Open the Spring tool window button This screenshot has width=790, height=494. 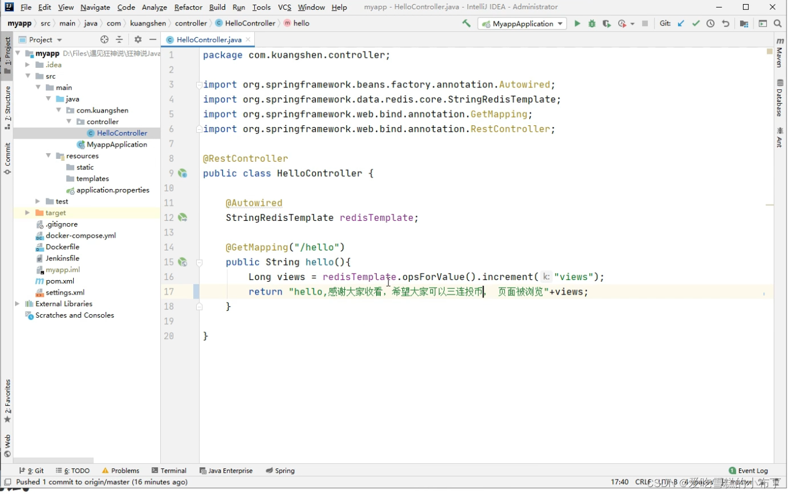[x=280, y=471]
